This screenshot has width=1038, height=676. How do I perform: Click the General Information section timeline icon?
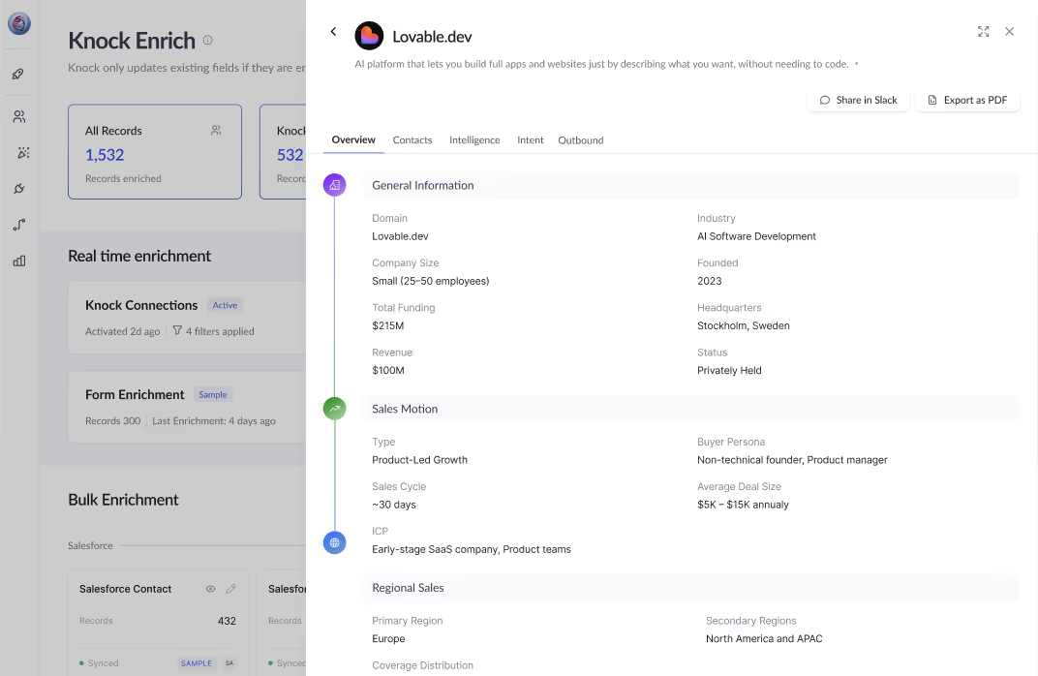[x=334, y=184]
